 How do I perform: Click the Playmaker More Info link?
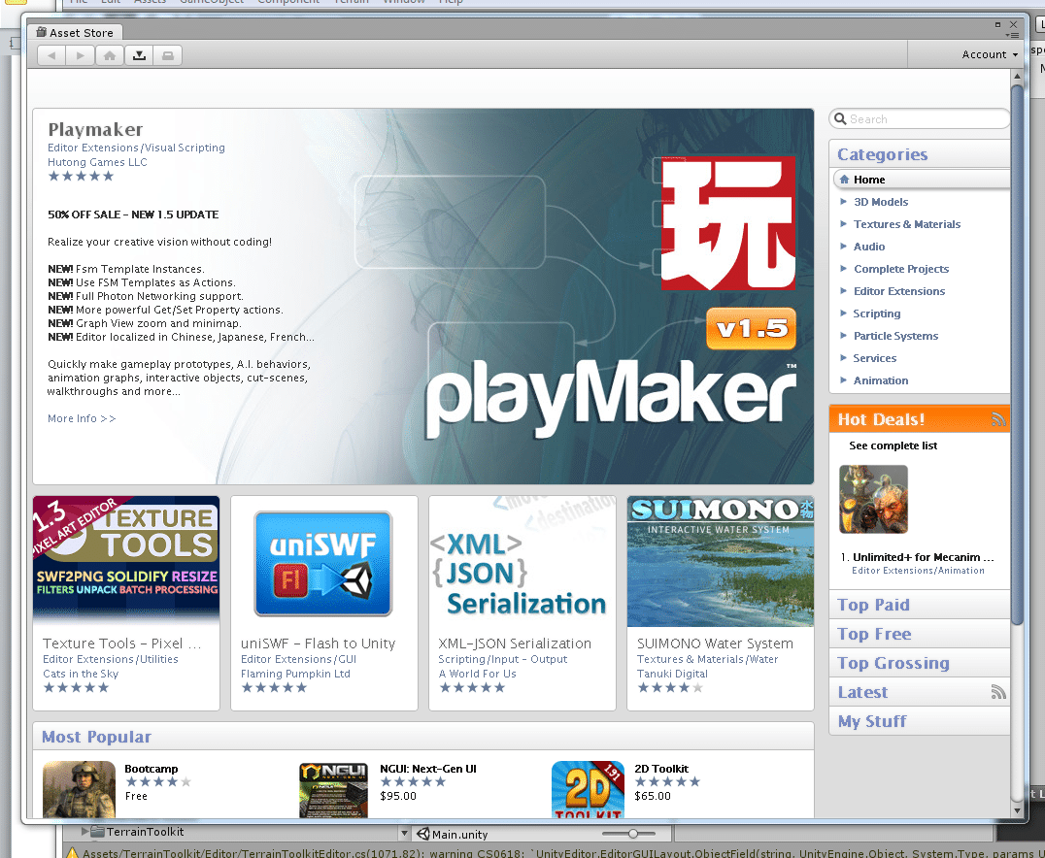coord(82,418)
